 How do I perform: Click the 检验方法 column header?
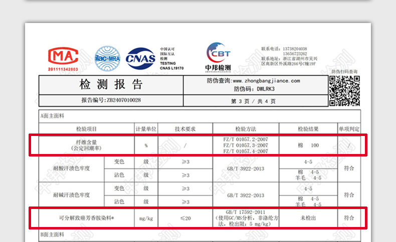(246, 129)
